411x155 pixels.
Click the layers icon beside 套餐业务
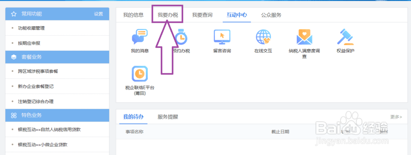coord(14,57)
